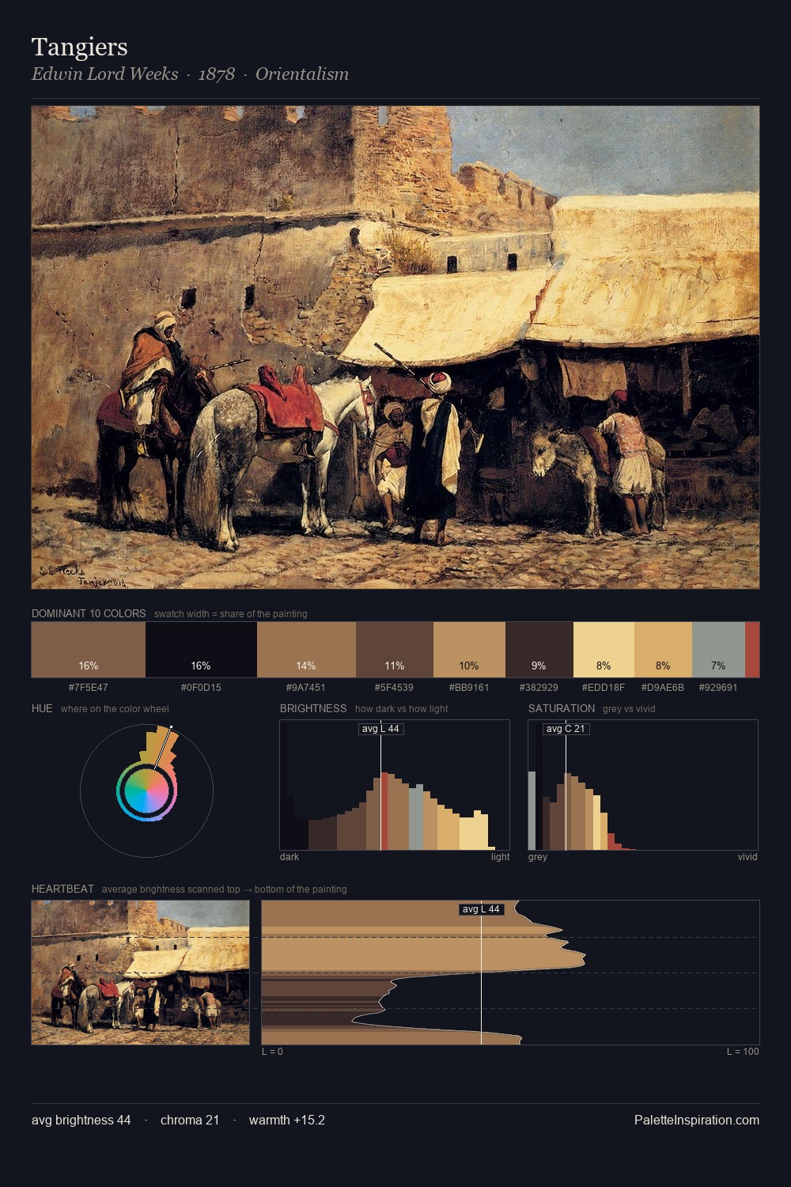The image size is (791, 1187).
Task: Open the PaletteInspiration.com link
Action: pos(696,1120)
